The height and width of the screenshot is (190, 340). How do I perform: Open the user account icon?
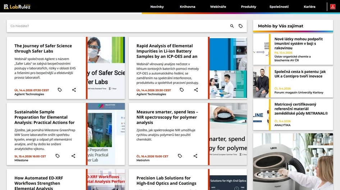[x=332, y=6]
